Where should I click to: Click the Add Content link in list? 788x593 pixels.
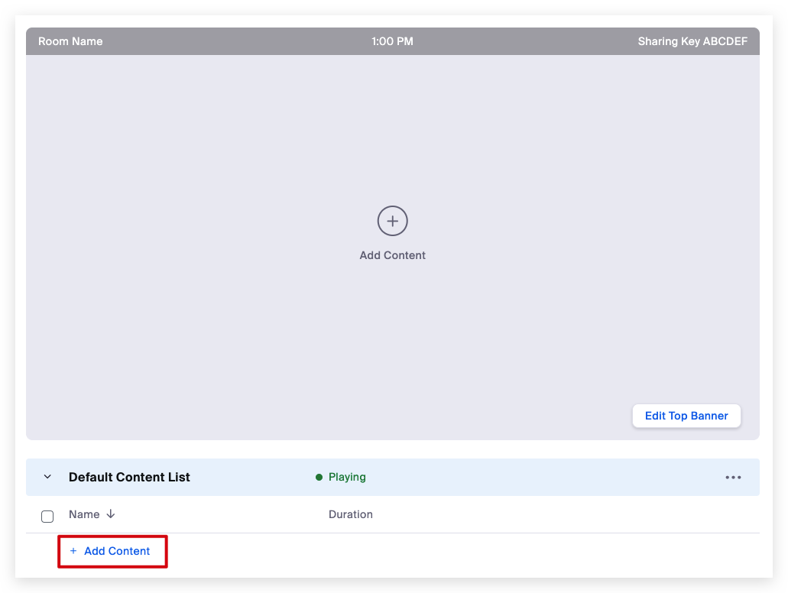point(117,551)
